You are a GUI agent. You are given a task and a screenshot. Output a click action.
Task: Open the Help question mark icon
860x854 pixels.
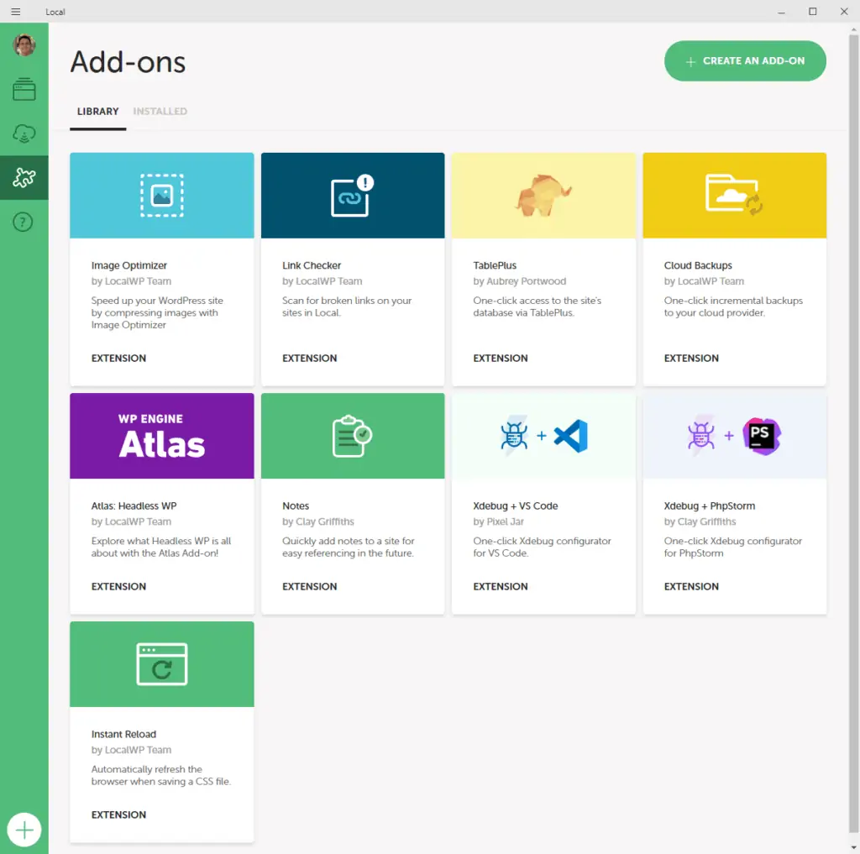[x=23, y=223]
